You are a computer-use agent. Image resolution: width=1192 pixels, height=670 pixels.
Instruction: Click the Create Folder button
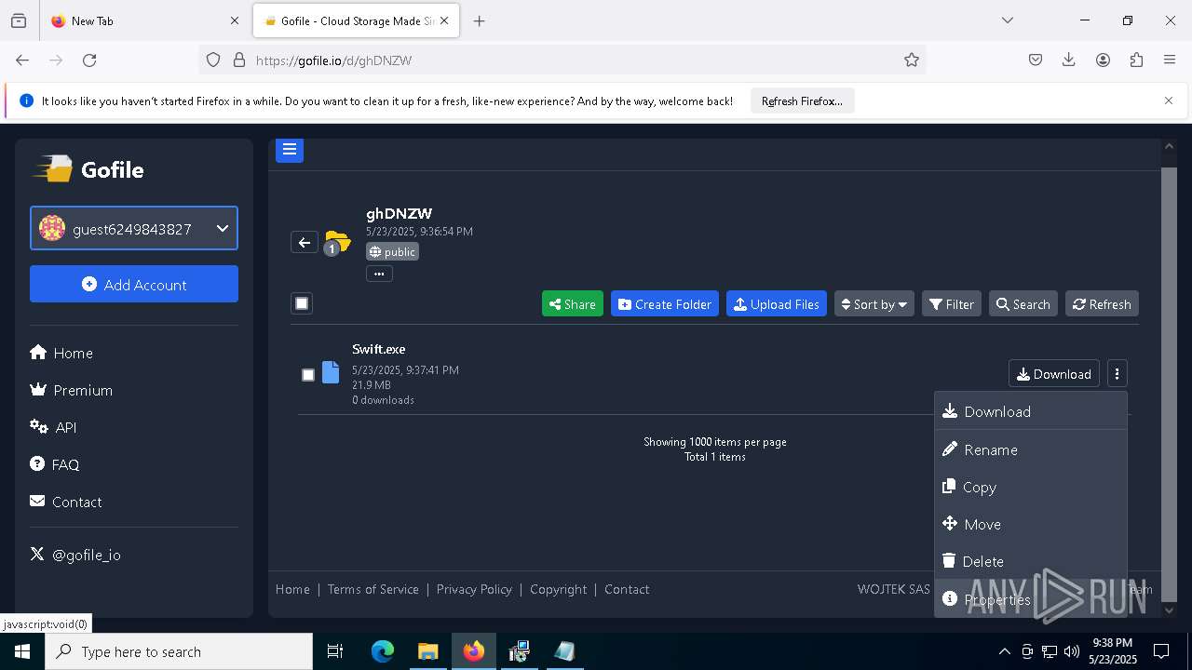point(665,304)
